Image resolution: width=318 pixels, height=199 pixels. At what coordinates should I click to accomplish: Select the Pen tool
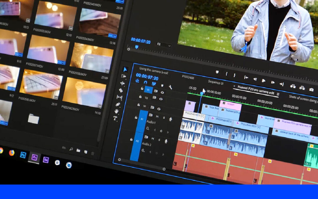(118, 104)
